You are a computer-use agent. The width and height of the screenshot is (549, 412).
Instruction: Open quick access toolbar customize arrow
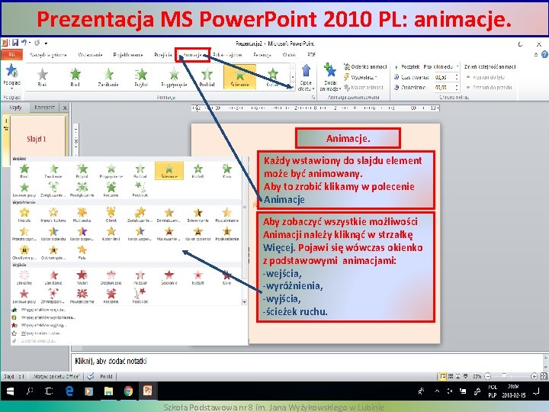tap(46, 43)
